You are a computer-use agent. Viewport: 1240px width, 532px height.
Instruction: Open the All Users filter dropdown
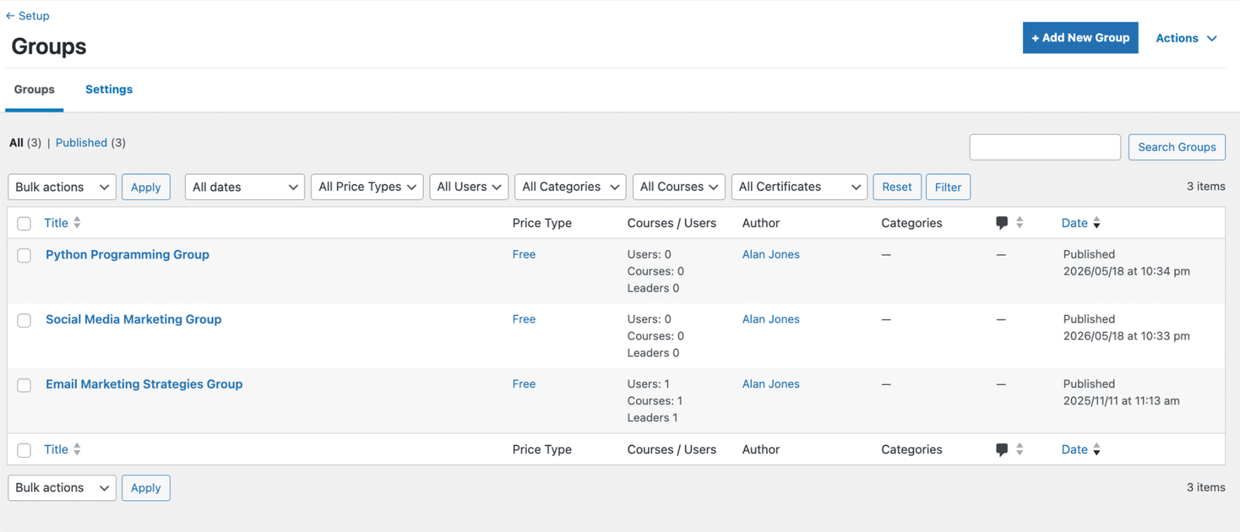(469, 187)
